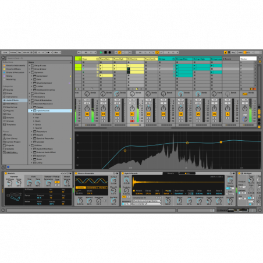
Task: Toggle the arrangement Loop switch
Action: coord(157,52)
